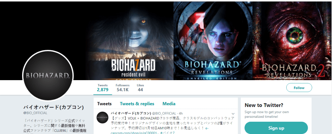The image size is (332, 134).
Task: Click the Biohazard Revelations 2 eye artwork
Action: 292,41
